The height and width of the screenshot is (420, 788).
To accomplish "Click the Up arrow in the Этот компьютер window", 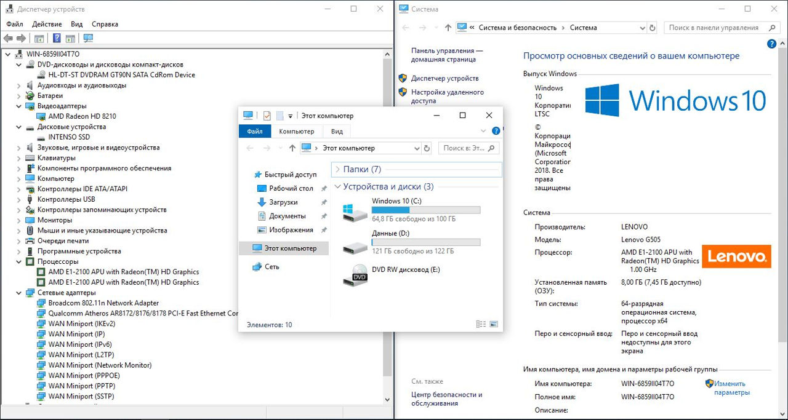I will click(292, 148).
